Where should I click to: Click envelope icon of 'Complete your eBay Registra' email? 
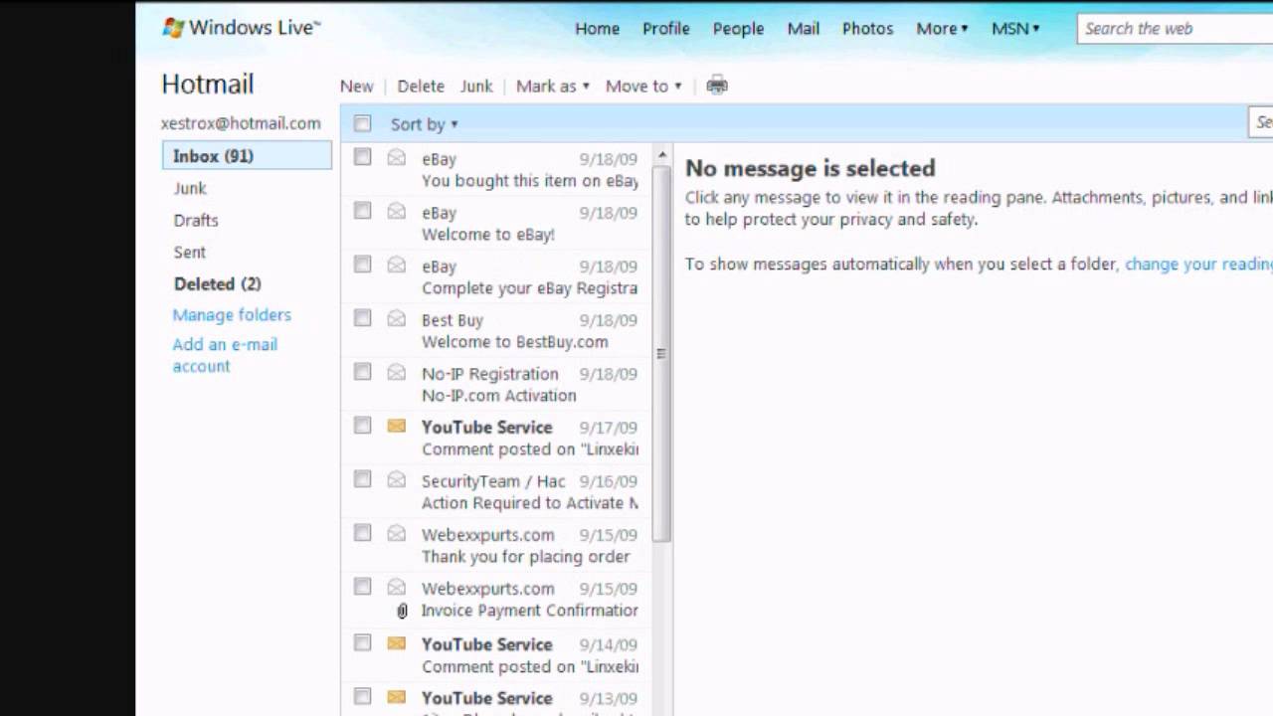pos(397,265)
